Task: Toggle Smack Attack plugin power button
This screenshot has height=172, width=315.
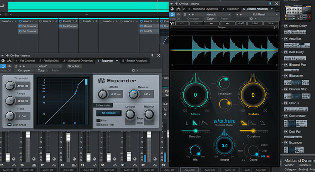Action: point(172,15)
